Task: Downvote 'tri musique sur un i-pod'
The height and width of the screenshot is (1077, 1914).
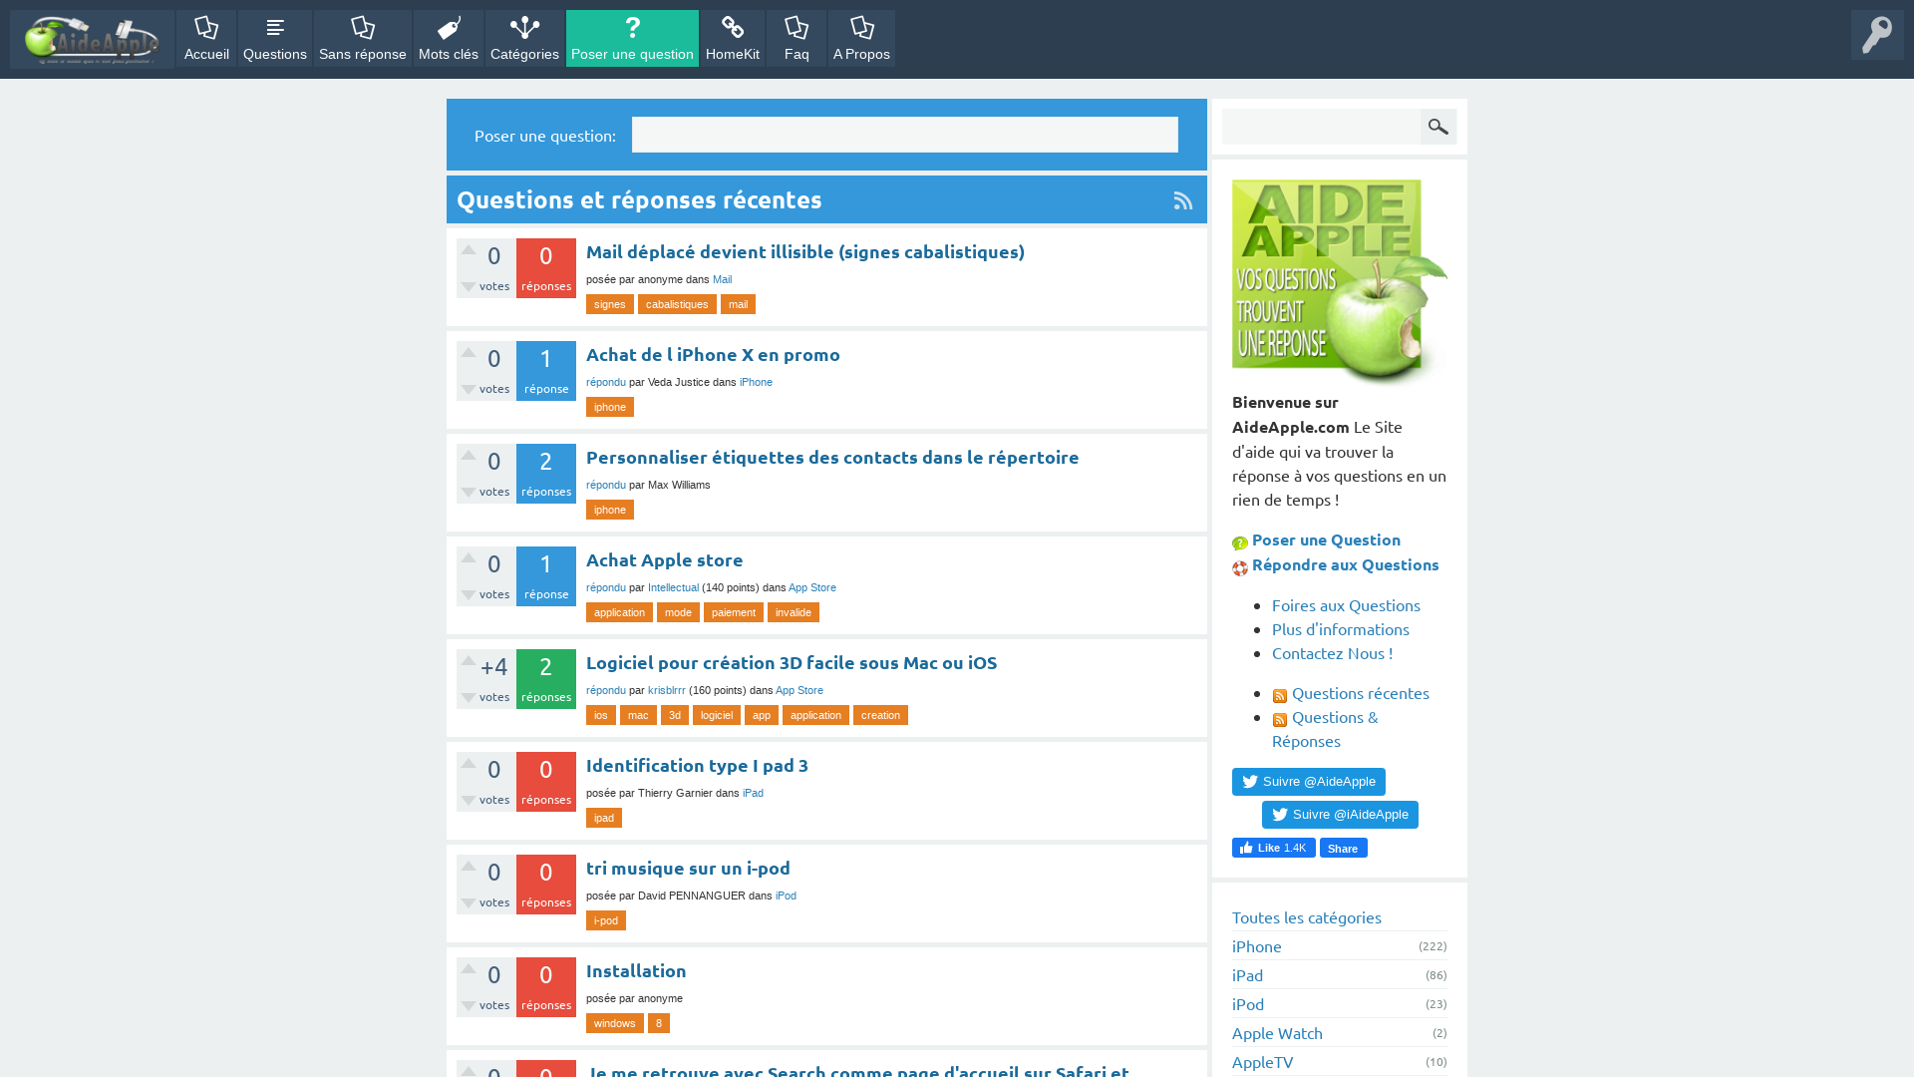Action: pyautogui.click(x=468, y=903)
